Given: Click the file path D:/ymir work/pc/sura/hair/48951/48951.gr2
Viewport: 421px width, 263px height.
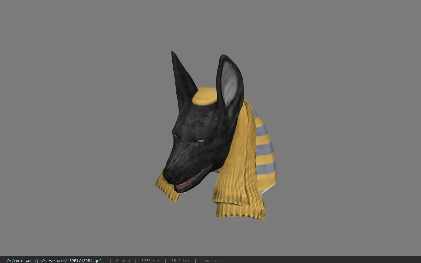Looking at the screenshot, I should [x=54, y=261].
